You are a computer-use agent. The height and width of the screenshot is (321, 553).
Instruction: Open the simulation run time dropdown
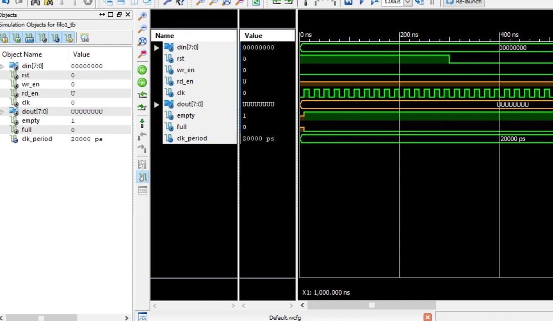(408, 2)
